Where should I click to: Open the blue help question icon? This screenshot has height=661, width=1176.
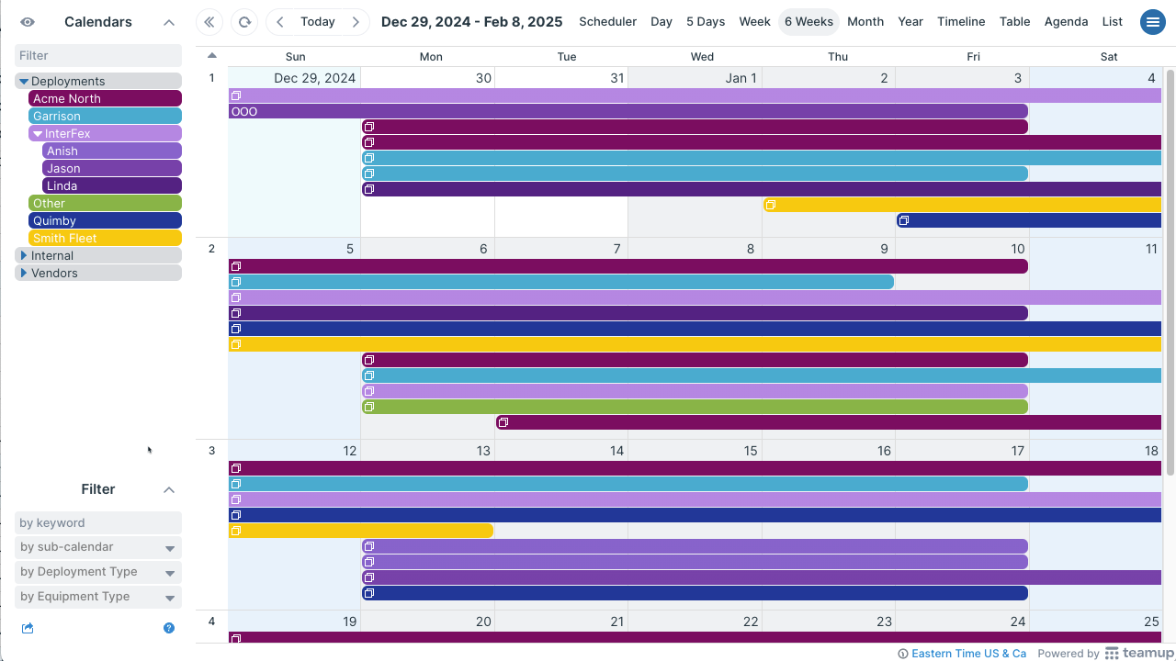[169, 629]
